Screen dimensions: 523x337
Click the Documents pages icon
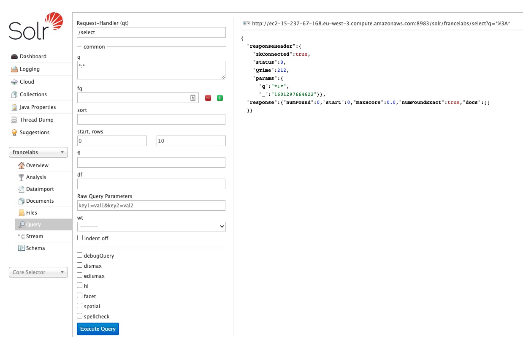22,201
